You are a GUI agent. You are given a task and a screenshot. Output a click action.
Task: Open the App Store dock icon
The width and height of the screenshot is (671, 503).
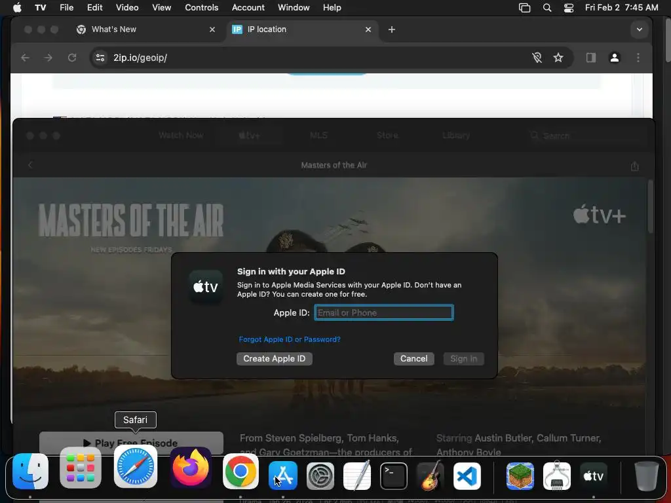283,475
